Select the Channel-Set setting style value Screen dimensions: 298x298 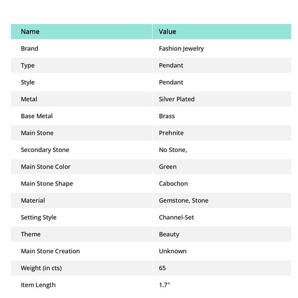pyautogui.click(x=176, y=218)
